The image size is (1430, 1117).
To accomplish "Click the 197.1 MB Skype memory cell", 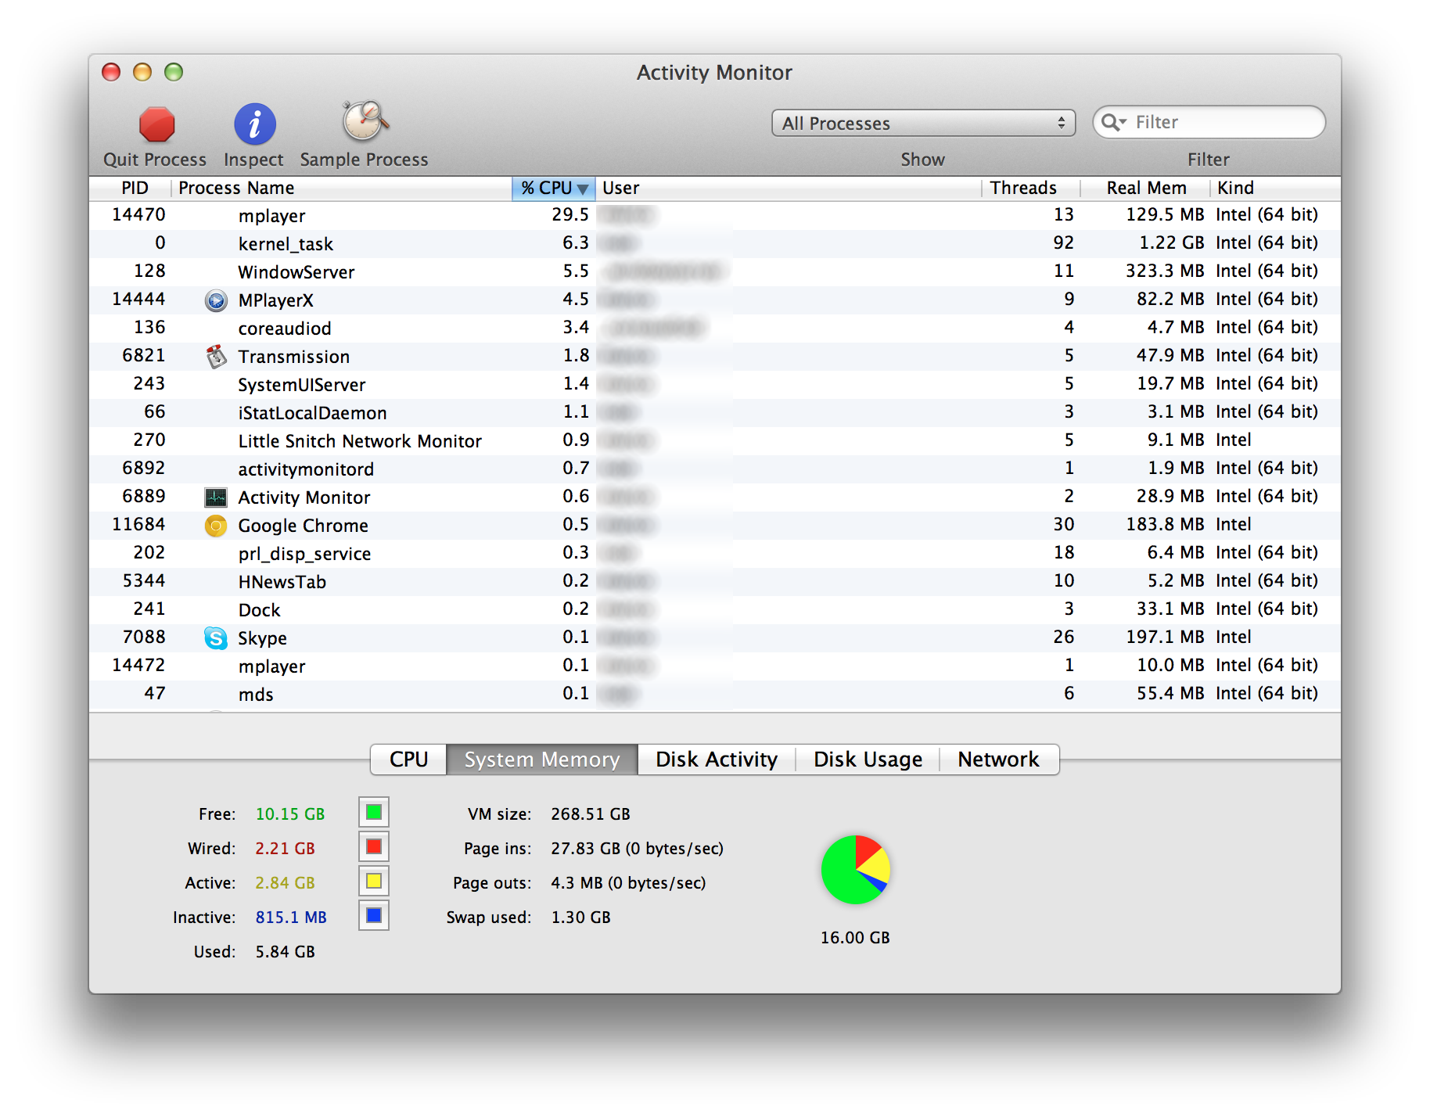I will pos(1166,638).
